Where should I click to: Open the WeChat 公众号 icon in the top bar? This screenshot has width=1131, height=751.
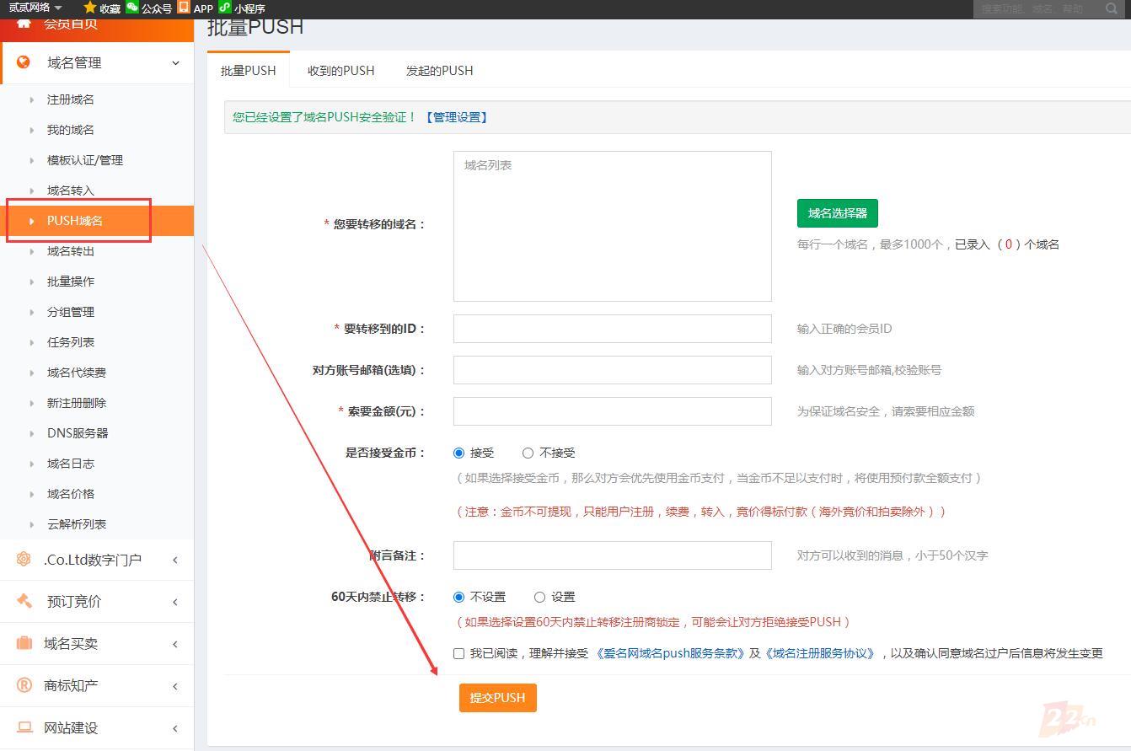pyautogui.click(x=132, y=8)
